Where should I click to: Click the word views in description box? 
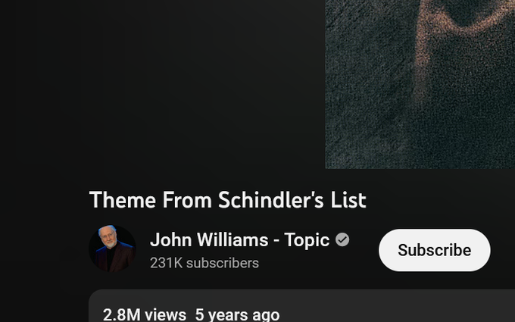(165, 314)
